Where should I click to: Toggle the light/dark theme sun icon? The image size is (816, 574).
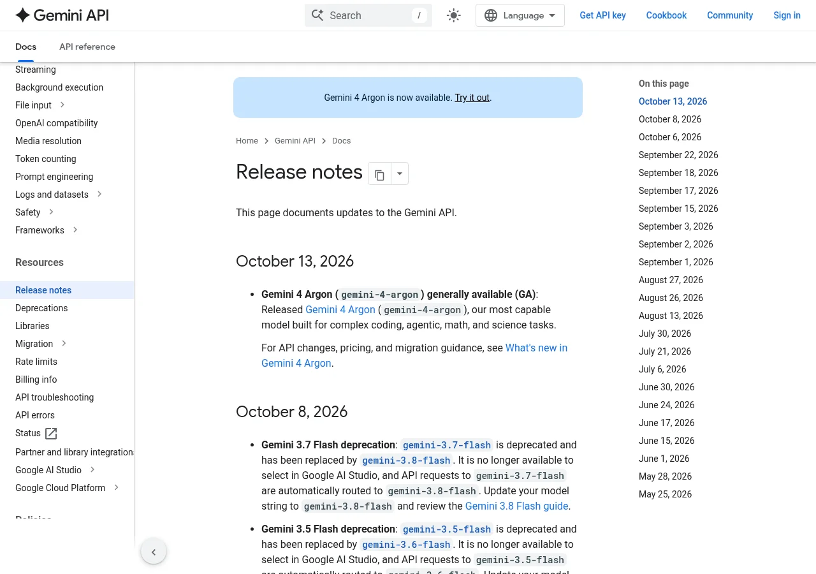(454, 15)
